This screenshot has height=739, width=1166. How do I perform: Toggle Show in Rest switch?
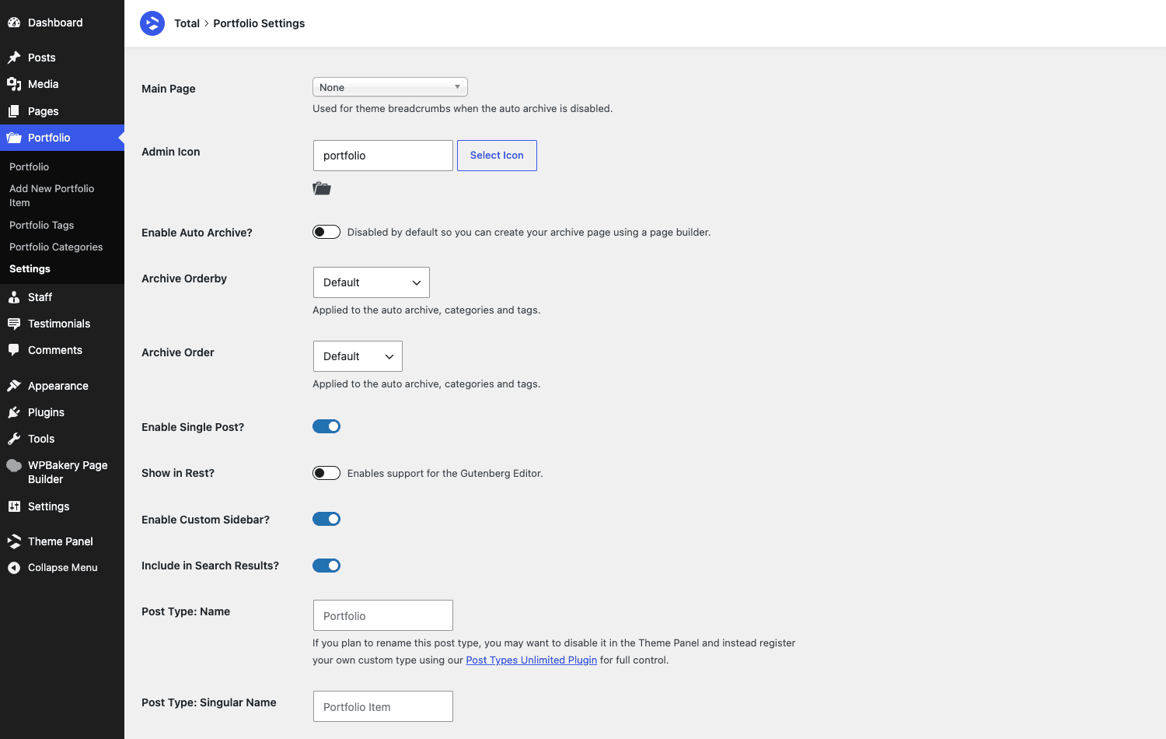tap(326, 473)
